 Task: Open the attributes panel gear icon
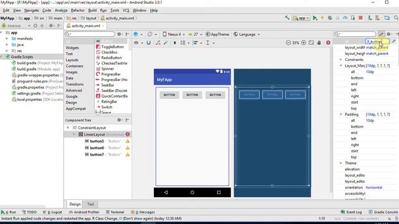[x=388, y=34]
